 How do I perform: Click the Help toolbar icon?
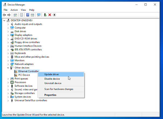pyautogui.click(x=28, y=15)
